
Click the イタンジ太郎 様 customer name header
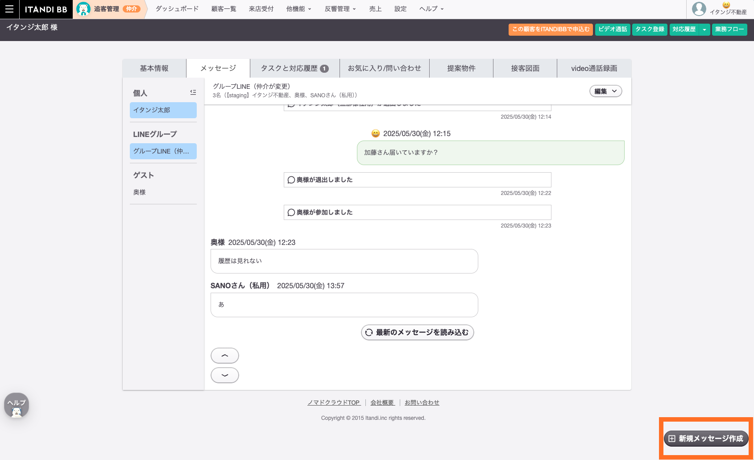[32, 27]
